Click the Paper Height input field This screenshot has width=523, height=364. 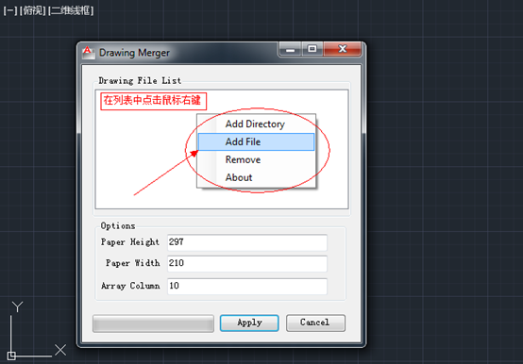click(246, 242)
